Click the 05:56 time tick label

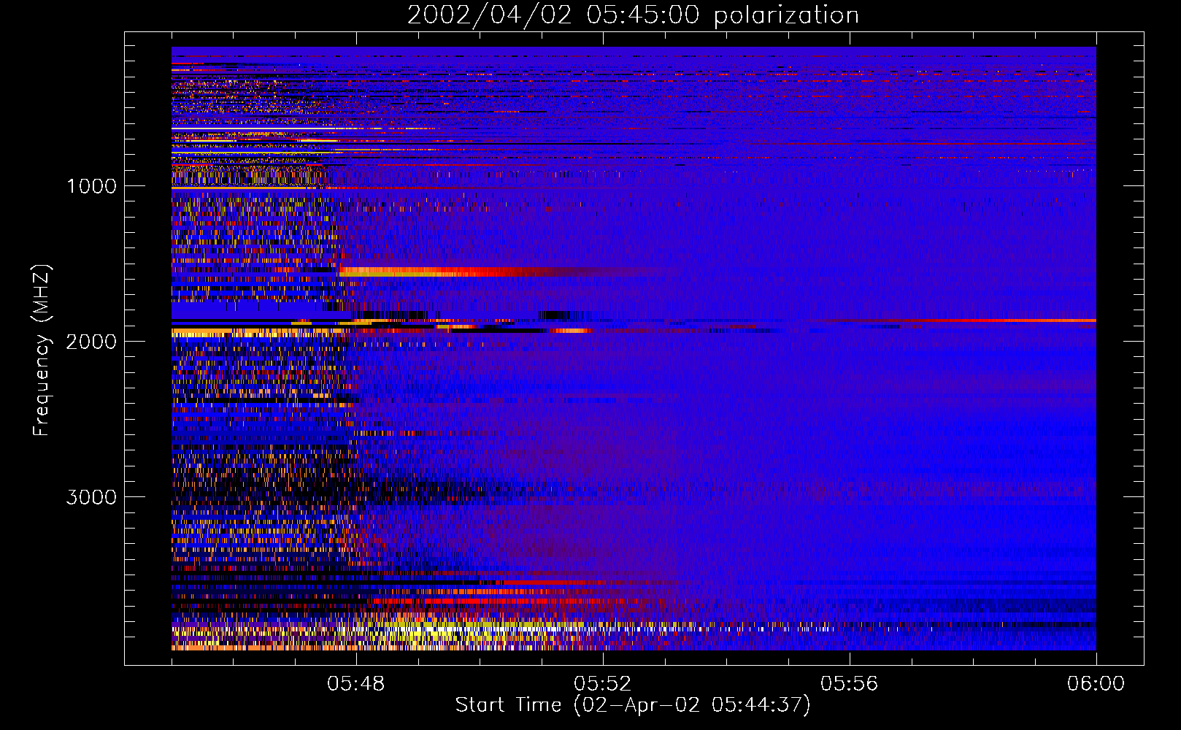(850, 684)
